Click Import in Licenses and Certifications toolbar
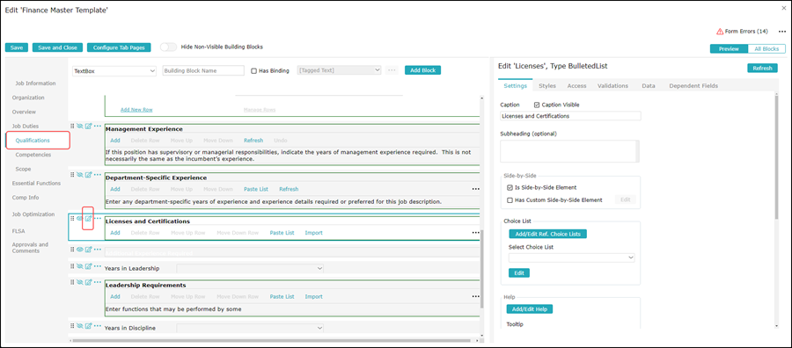This screenshot has height=348, width=792. click(313, 233)
